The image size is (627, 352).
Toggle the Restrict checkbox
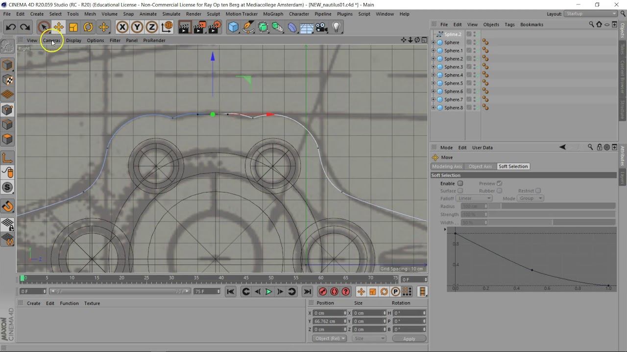point(538,191)
